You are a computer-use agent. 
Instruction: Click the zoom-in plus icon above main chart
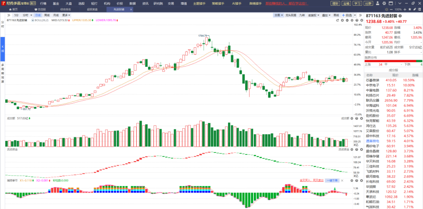pos(342,20)
